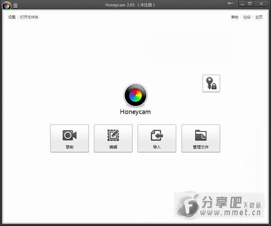Go to 论坛 (Forum) link
Screen dimensions: 271x226
247,17
